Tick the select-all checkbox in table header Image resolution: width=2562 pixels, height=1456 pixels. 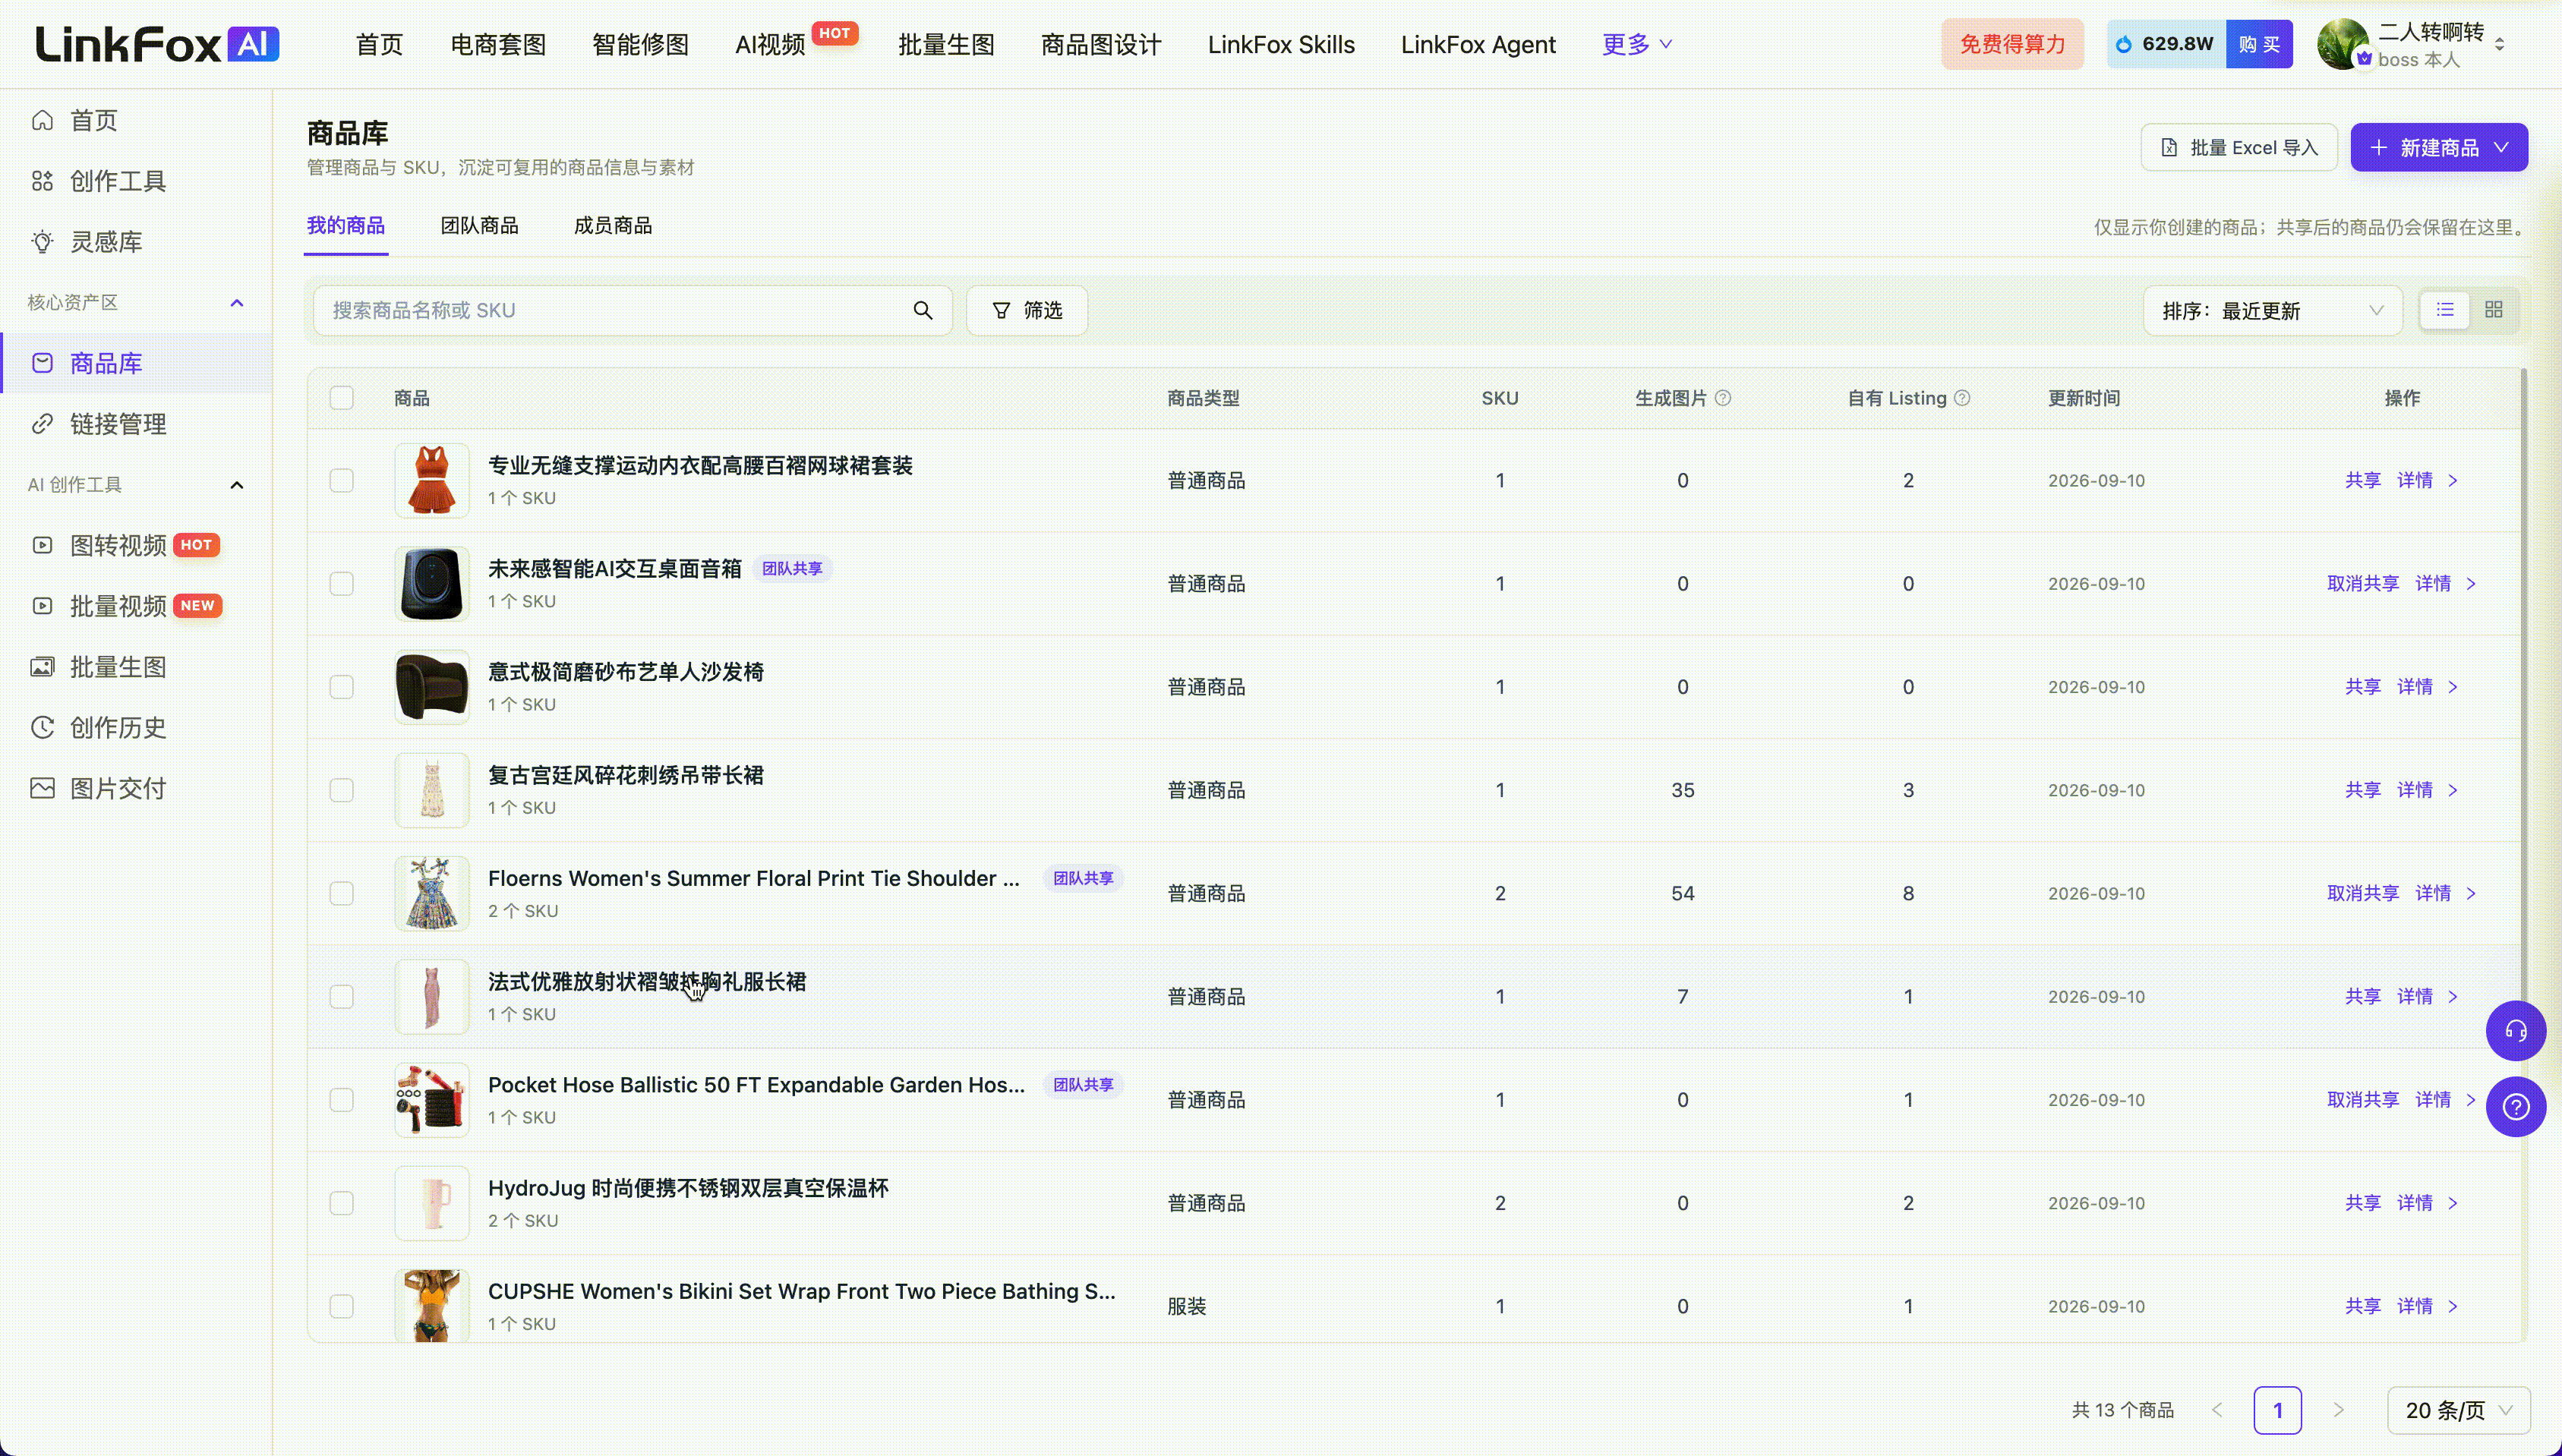pos(342,398)
